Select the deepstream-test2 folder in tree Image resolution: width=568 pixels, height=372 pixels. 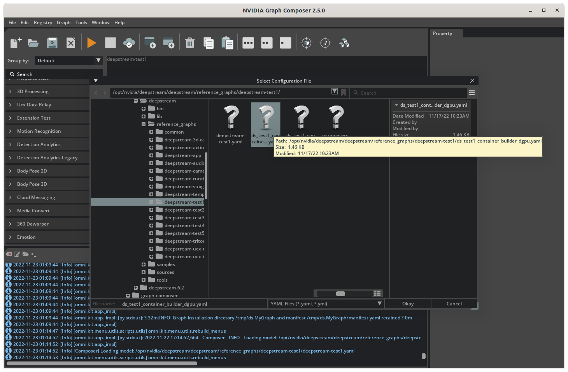coord(184,210)
